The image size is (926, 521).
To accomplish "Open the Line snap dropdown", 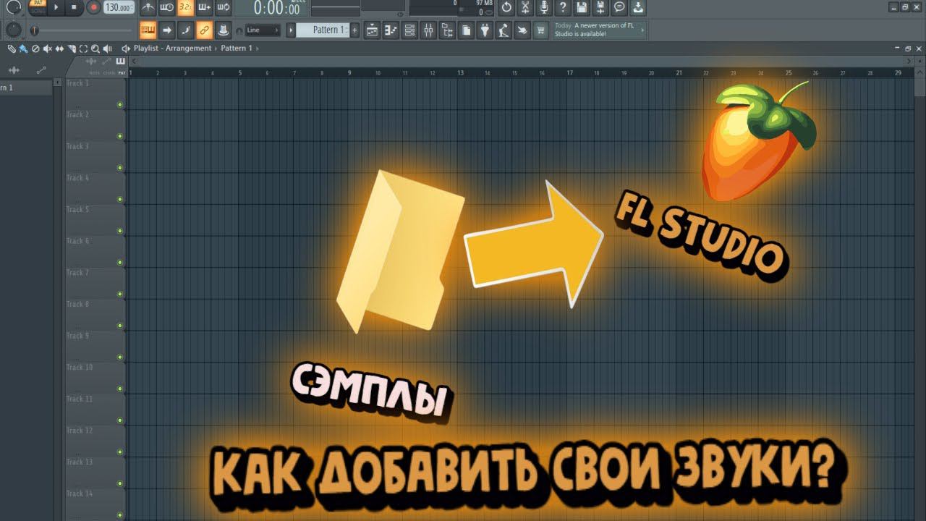I will (262, 30).
